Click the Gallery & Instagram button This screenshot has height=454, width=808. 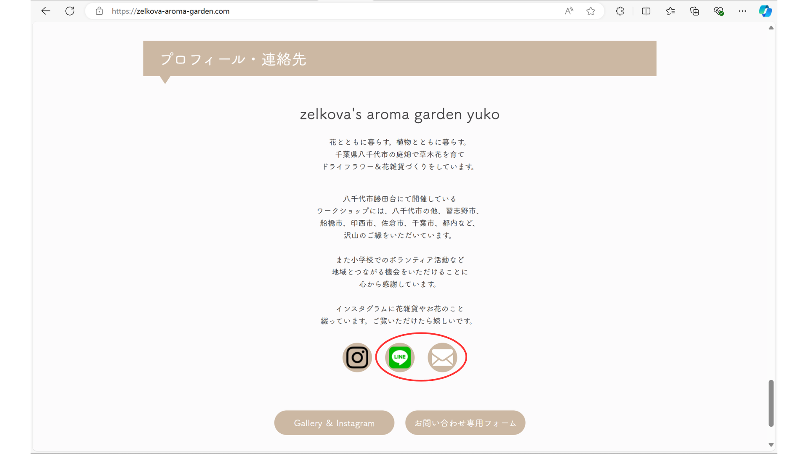[334, 423]
